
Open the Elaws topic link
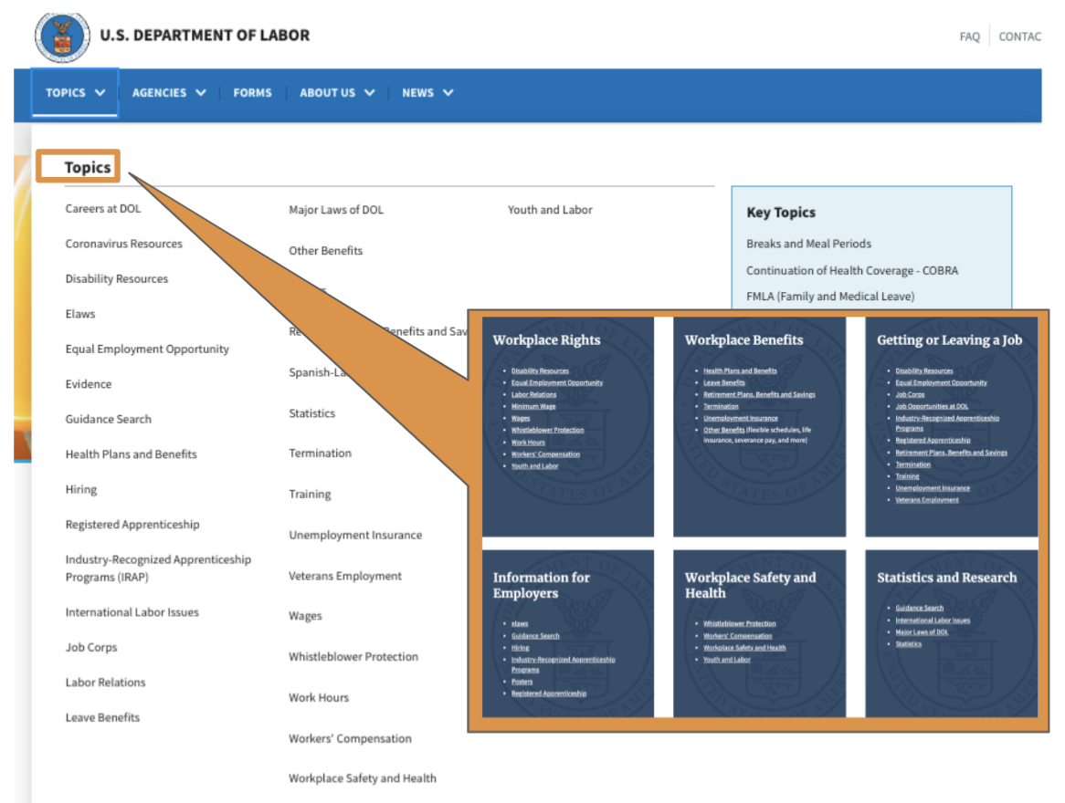tap(80, 314)
